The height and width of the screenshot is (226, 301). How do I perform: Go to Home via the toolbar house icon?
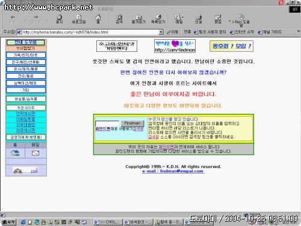click(x=98, y=19)
